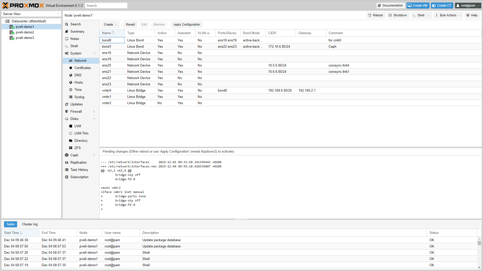Click the Apply Configuration button
Viewport: 483px width, 271px height.
(x=187, y=25)
